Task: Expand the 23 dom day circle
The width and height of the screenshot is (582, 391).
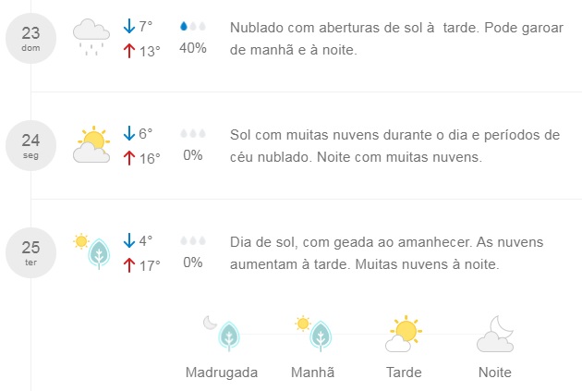Action: coord(30,38)
